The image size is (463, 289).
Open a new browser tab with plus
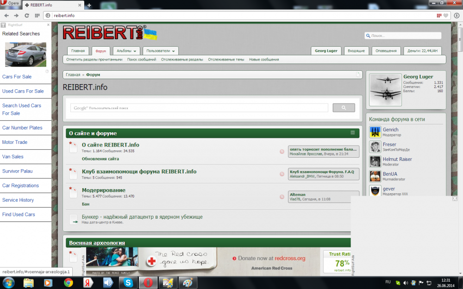click(89, 5)
